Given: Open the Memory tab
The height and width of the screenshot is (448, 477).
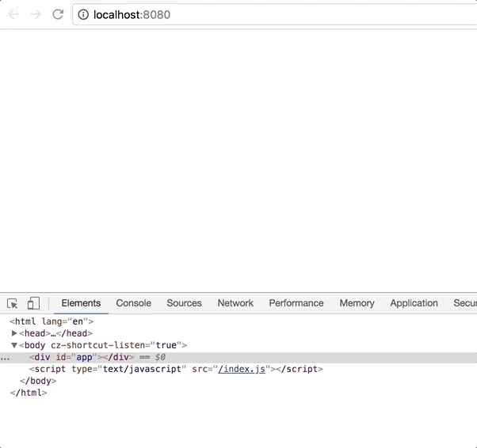Looking at the screenshot, I should [x=357, y=303].
